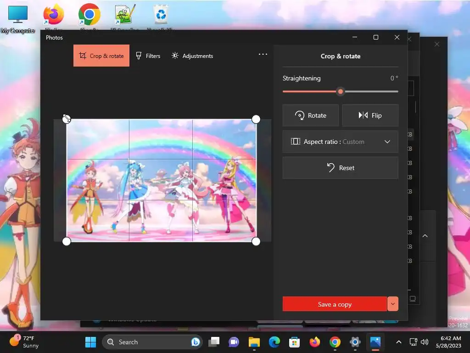Launch Chrome from the taskbar
Viewport: 470px width, 353px height.
(335, 342)
